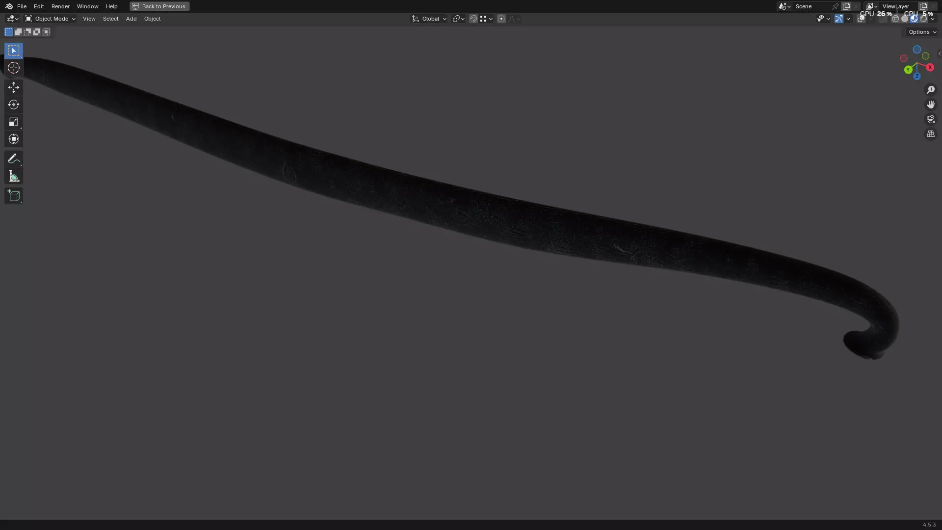Image resolution: width=942 pixels, height=530 pixels.
Task: Set selection mode to Intersect
Action: tap(46, 32)
